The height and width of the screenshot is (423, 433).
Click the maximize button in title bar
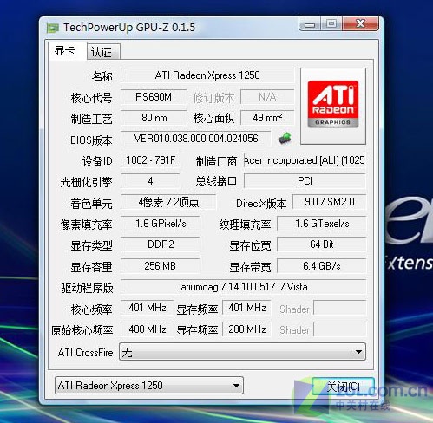pyautogui.click(x=331, y=23)
